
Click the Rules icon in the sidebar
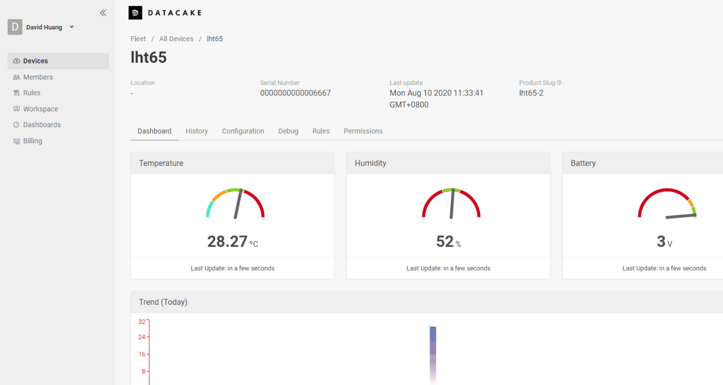click(17, 93)
